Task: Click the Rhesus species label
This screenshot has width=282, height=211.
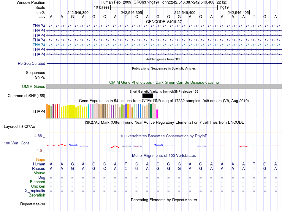Action: click(x=38, y=168)
